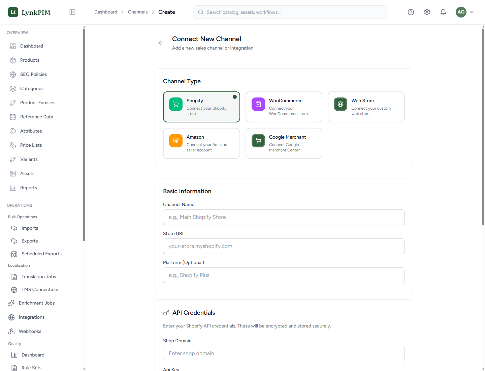Open Products in sidebar
The image size is (485, 371).
pos(42,60)
